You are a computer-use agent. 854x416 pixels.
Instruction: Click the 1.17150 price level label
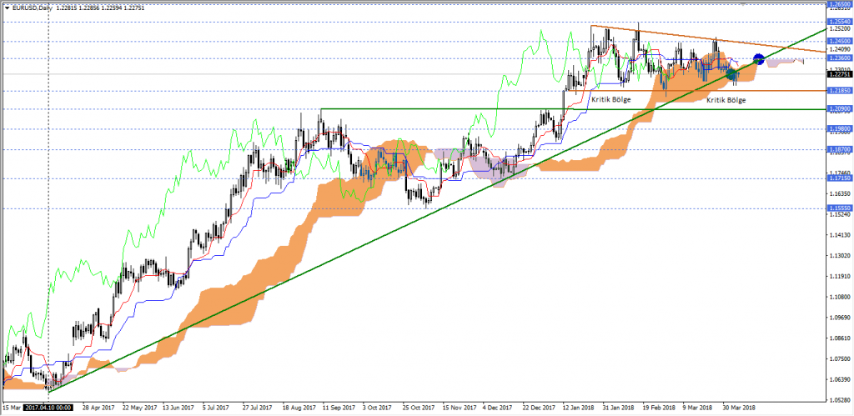pyautogui.click(x=839, y=178)
